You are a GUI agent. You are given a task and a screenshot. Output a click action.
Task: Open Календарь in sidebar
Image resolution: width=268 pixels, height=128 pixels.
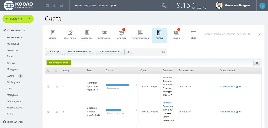click(x=13, y=44)
